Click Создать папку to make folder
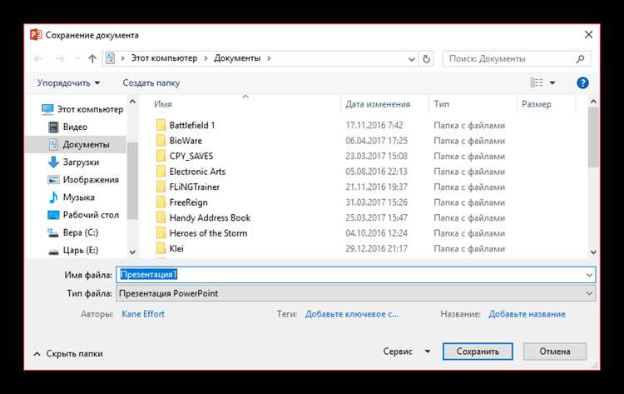The width and height of the screenshot is (624, 394). click(151, 82)
